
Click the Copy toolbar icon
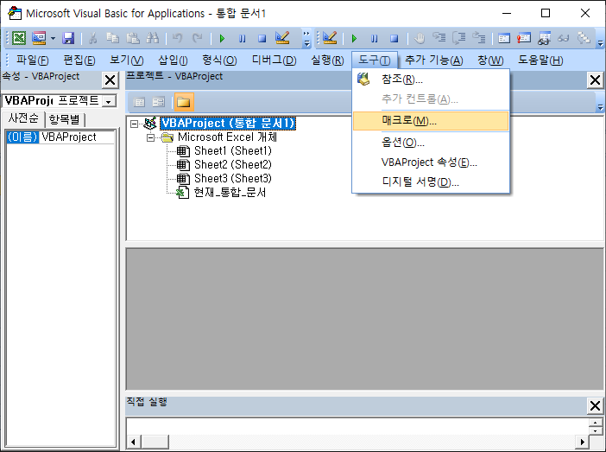tap(112, 38)
